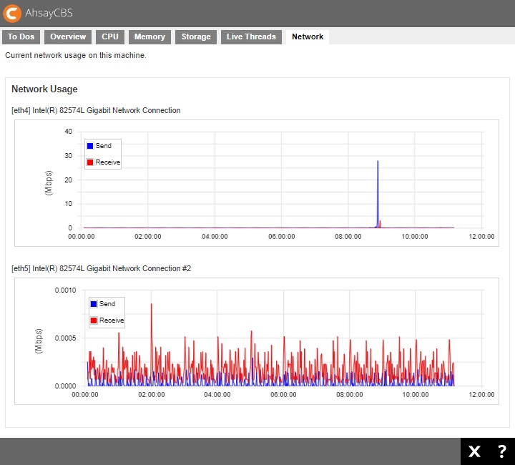Click the eth5 Network Connection #2 label
The height and width of the screenshot is (465, 515).
coord(101,268)
